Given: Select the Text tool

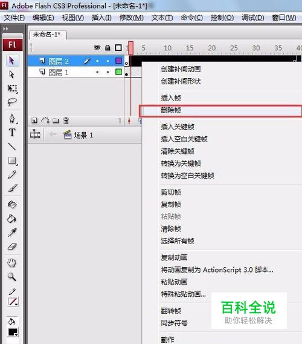Looking at the screenshot, I should pos(12,132).
